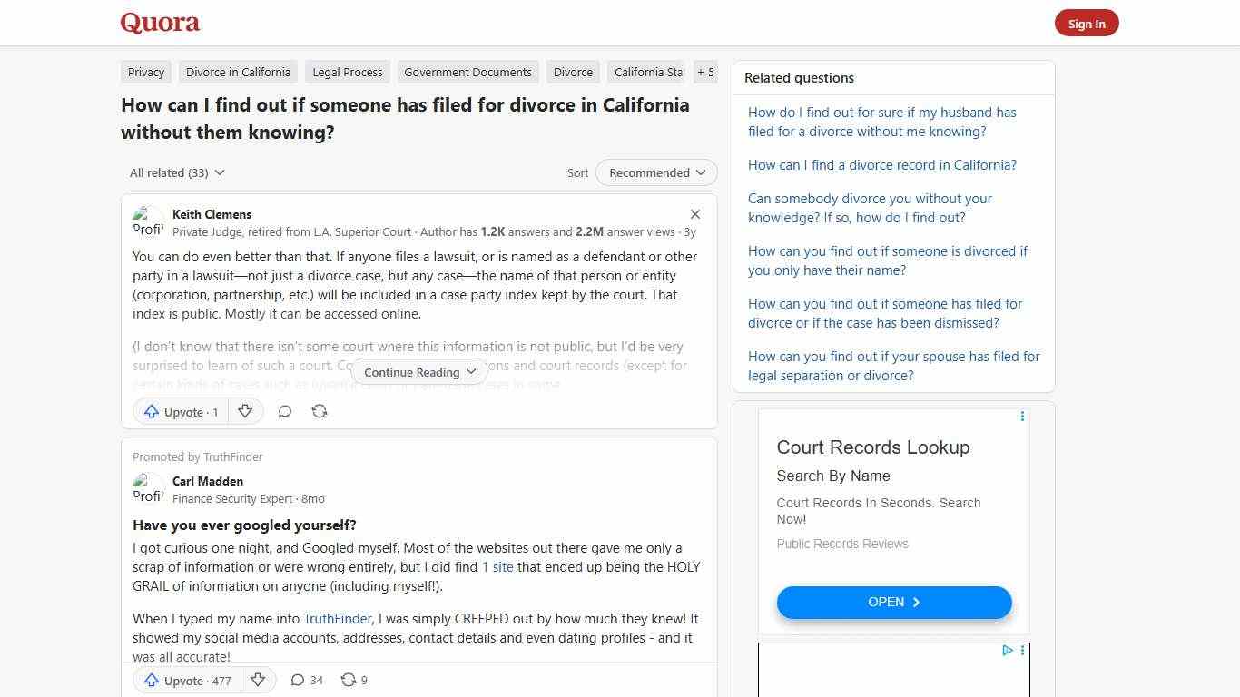This screenshot has height=697, width=1240.
Task: Toggle upvote on Carl Madden's answer
Action: click(185, 680)
